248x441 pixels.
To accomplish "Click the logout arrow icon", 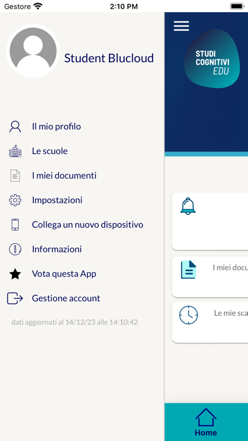I will pyautogui.click(x=15, y=298).
